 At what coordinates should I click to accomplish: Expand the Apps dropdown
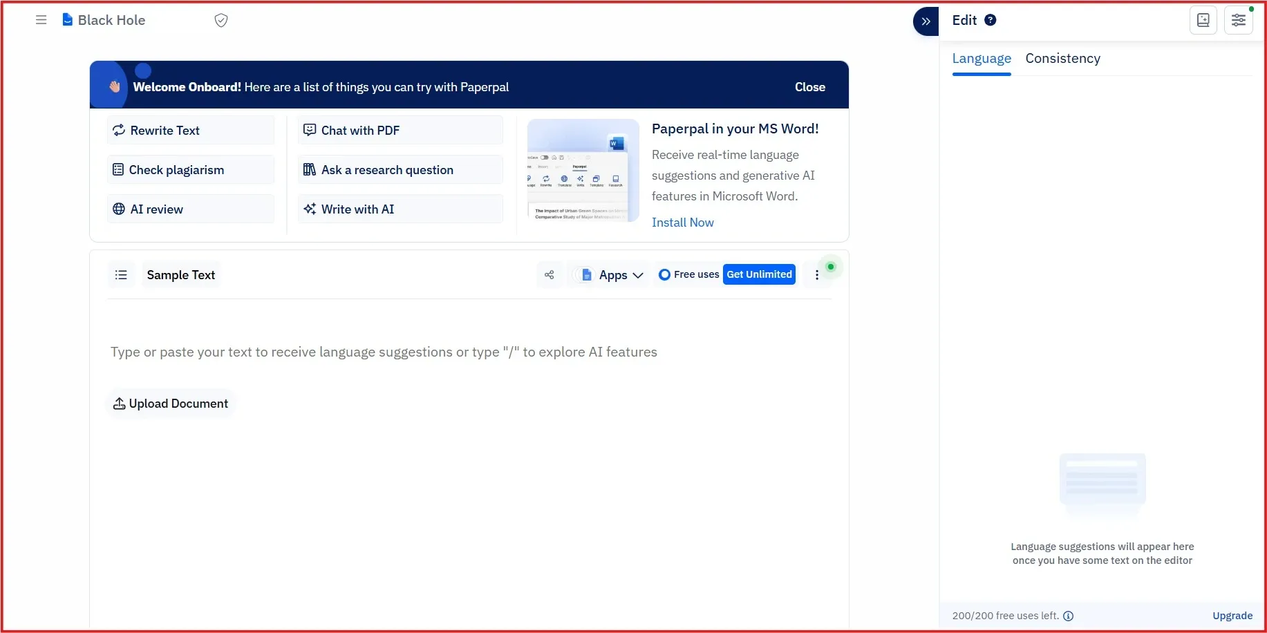[x=612, y=275]
